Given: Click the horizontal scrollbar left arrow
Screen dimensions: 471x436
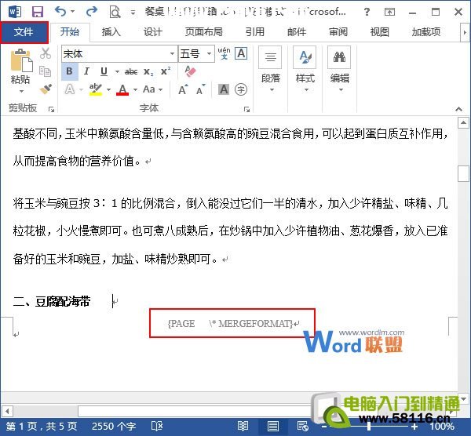Looking at the screenshot, I should point(7,411).
